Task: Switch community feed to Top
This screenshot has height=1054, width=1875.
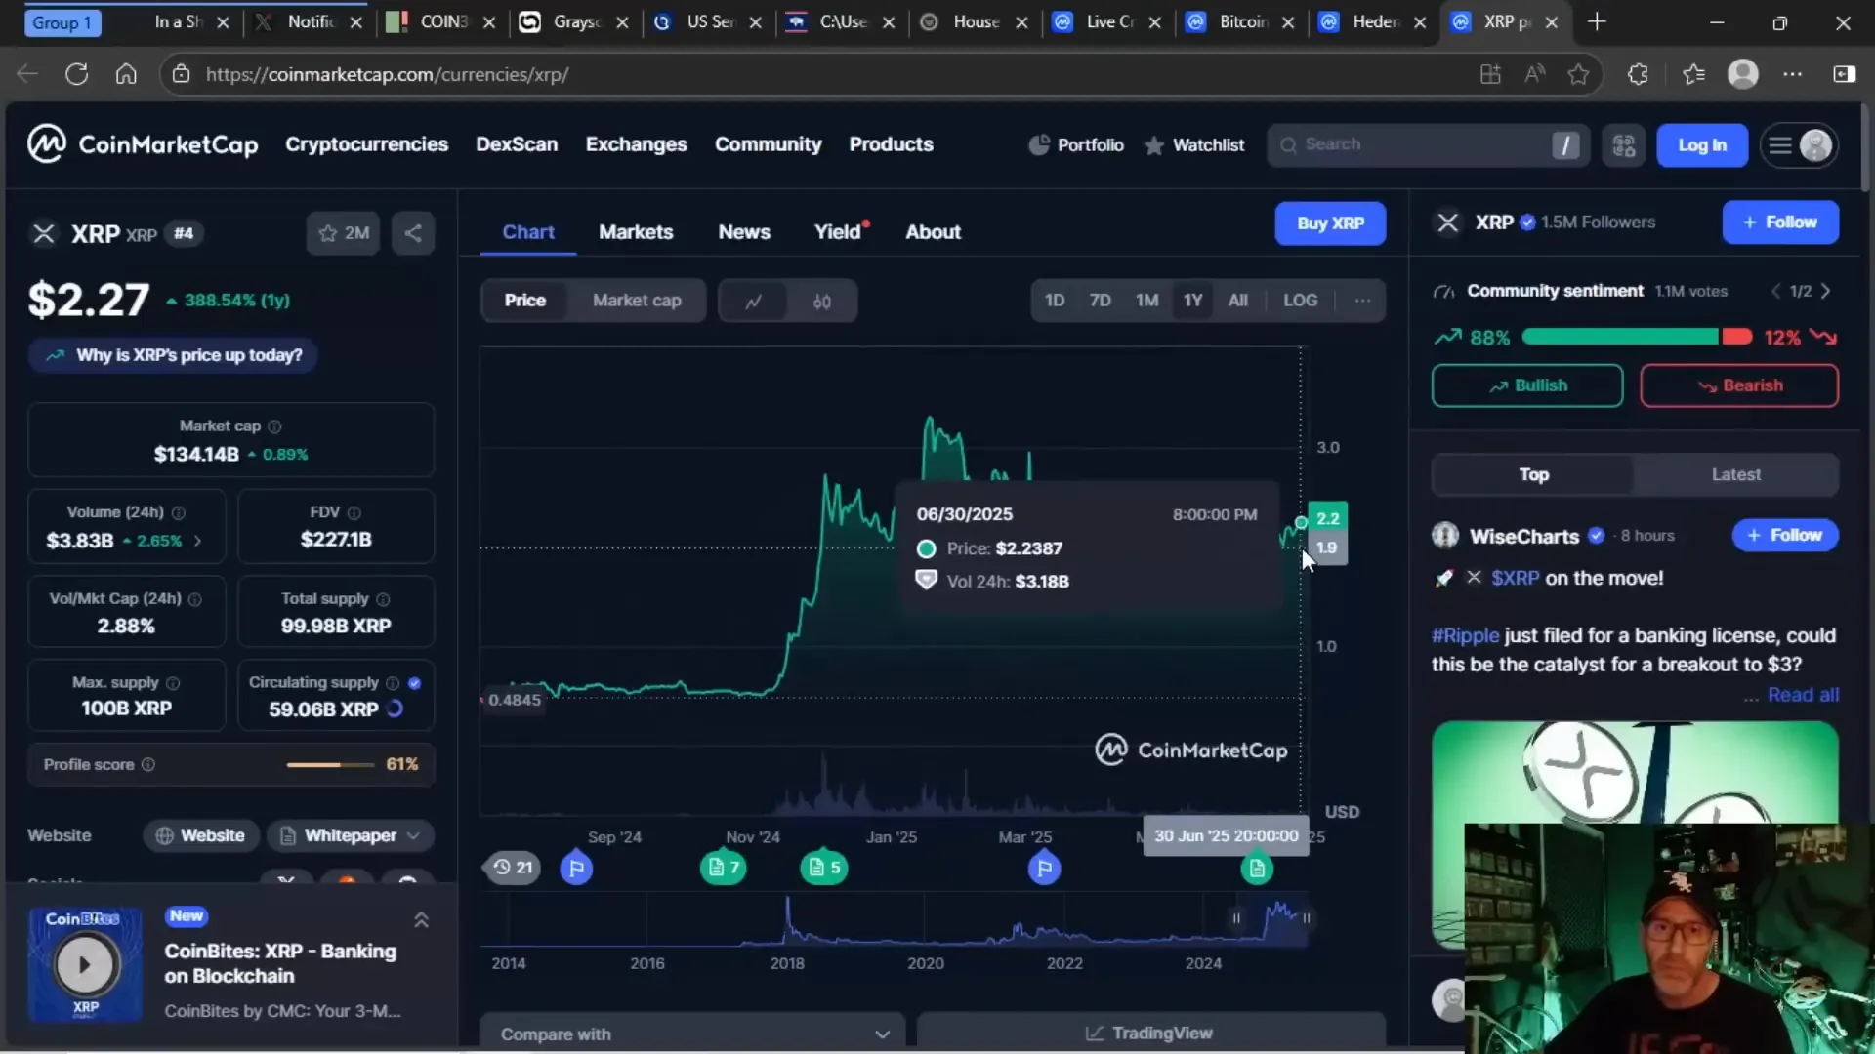Action: 1533,474
